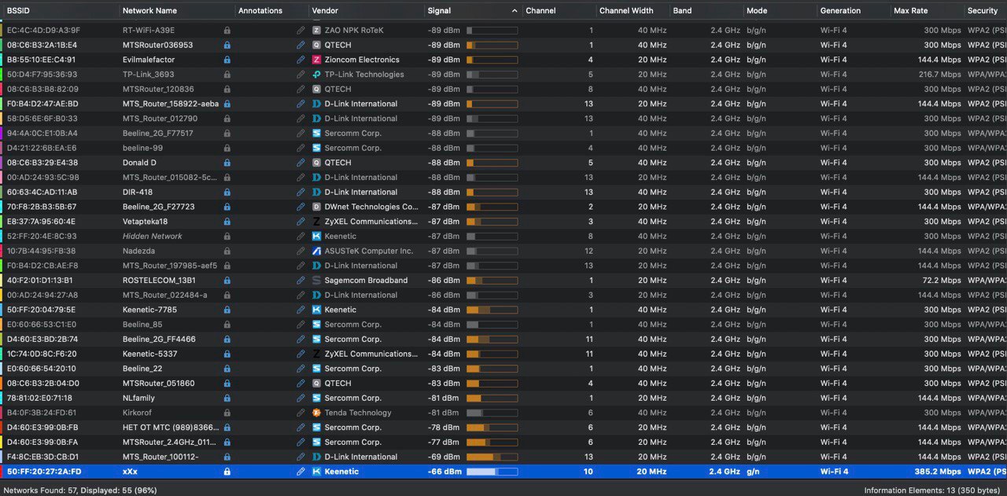
Task: Click the ASUSTeK Computer vendor icon
Action: click(316, 251)
